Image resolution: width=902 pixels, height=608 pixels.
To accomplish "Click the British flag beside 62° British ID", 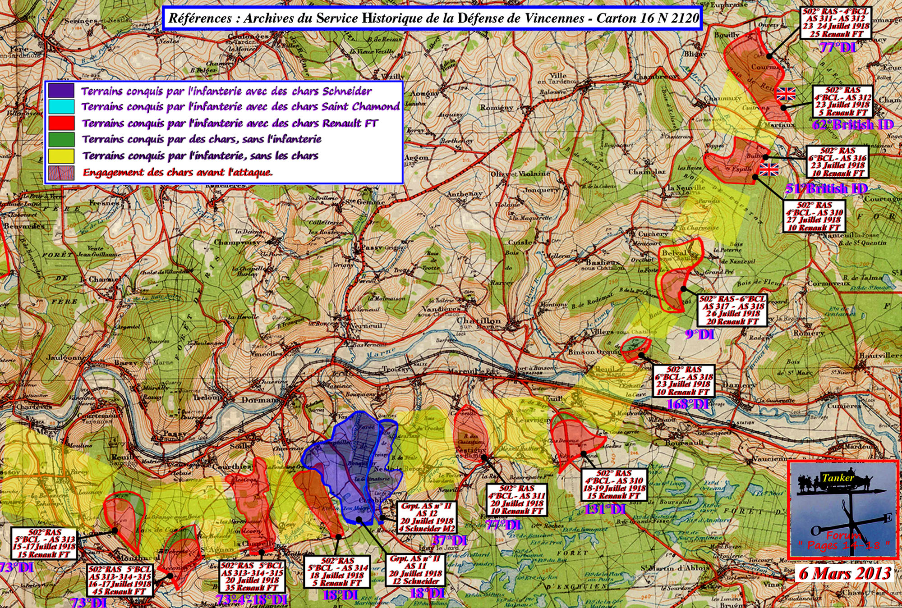I will click(786, 94).
